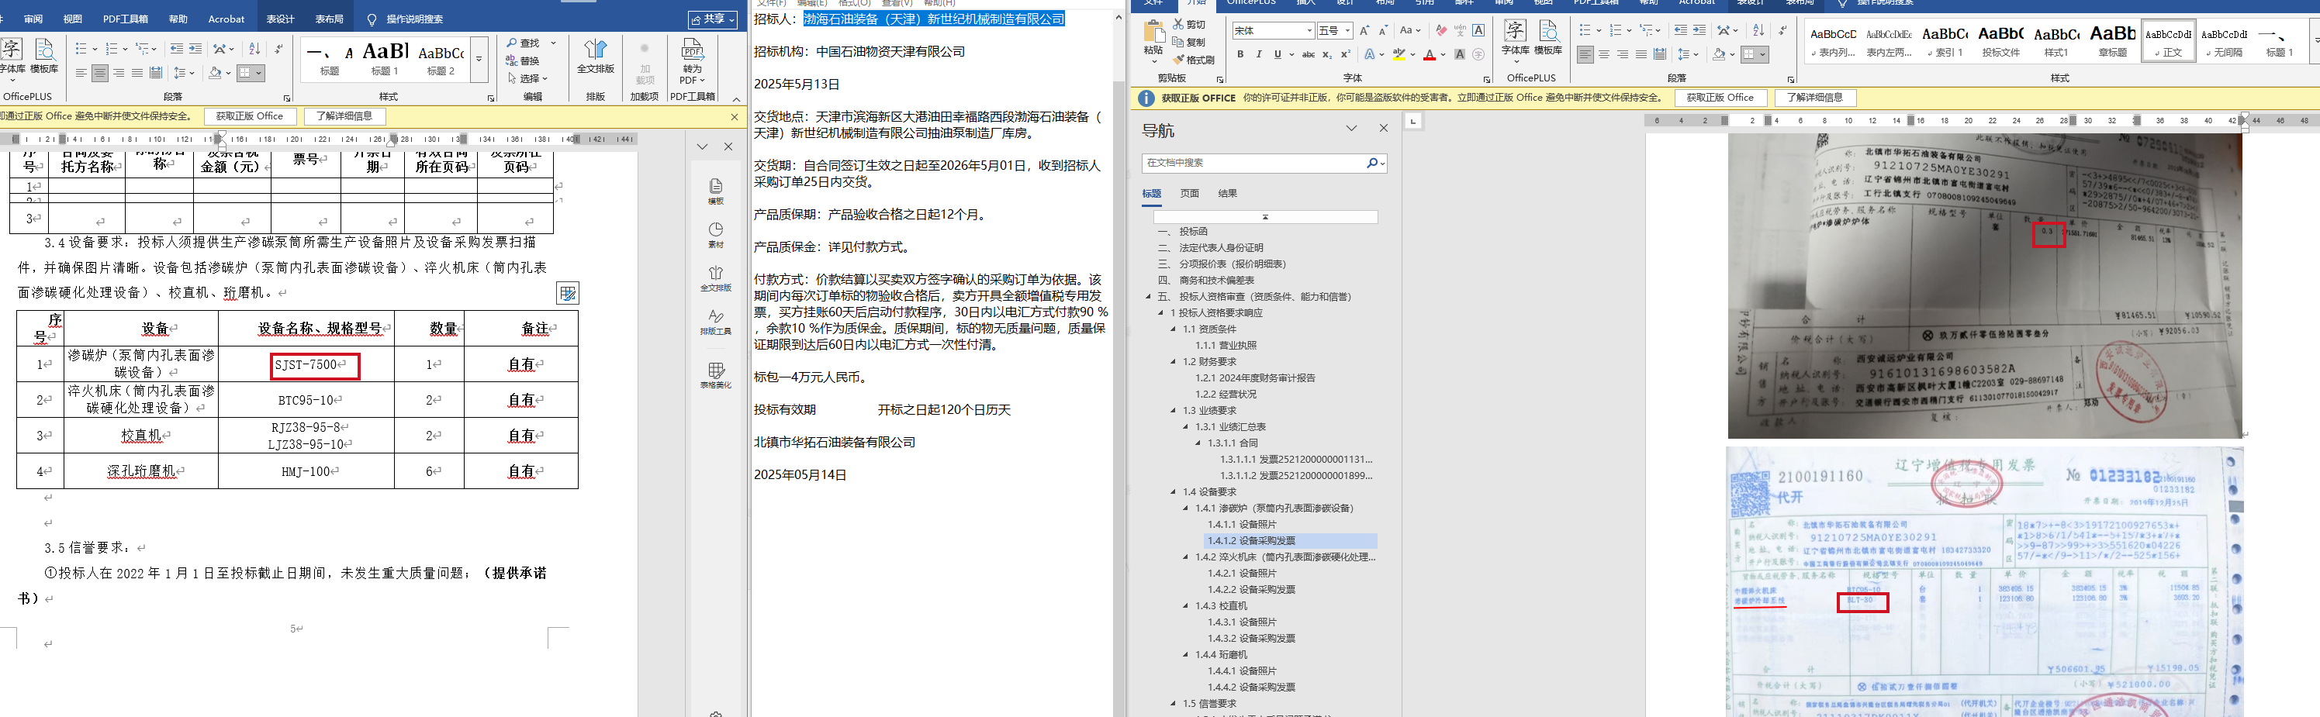
Task: Click the search magnifier in the navigation pane
Action: pyautogui.click(x=1371, y=163)
